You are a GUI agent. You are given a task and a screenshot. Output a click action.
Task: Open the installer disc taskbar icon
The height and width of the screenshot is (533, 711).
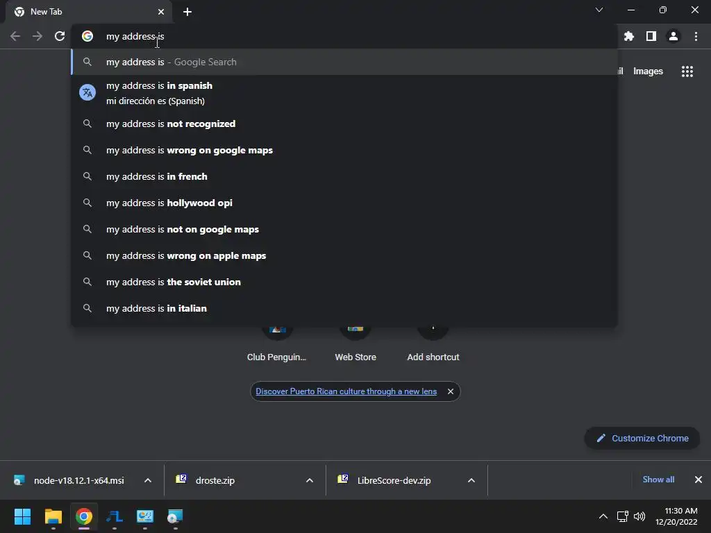pyautogui.click(x=175, y=516)
